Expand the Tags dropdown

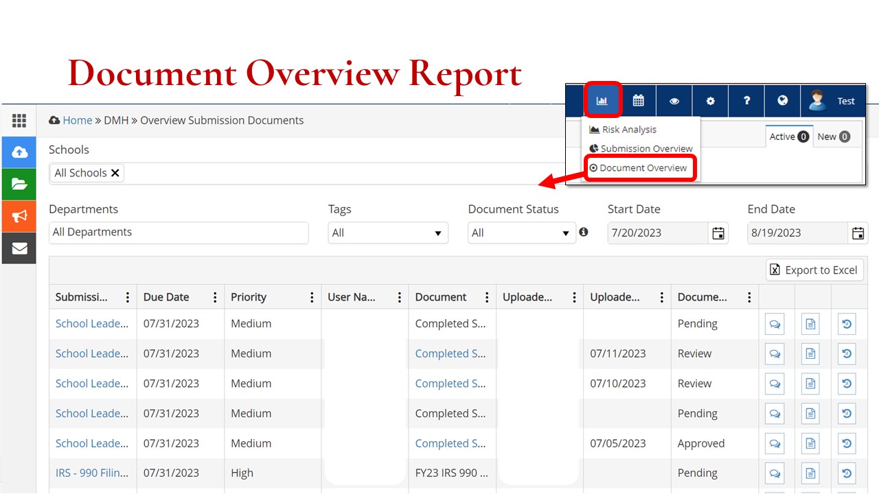coord(388,233)
